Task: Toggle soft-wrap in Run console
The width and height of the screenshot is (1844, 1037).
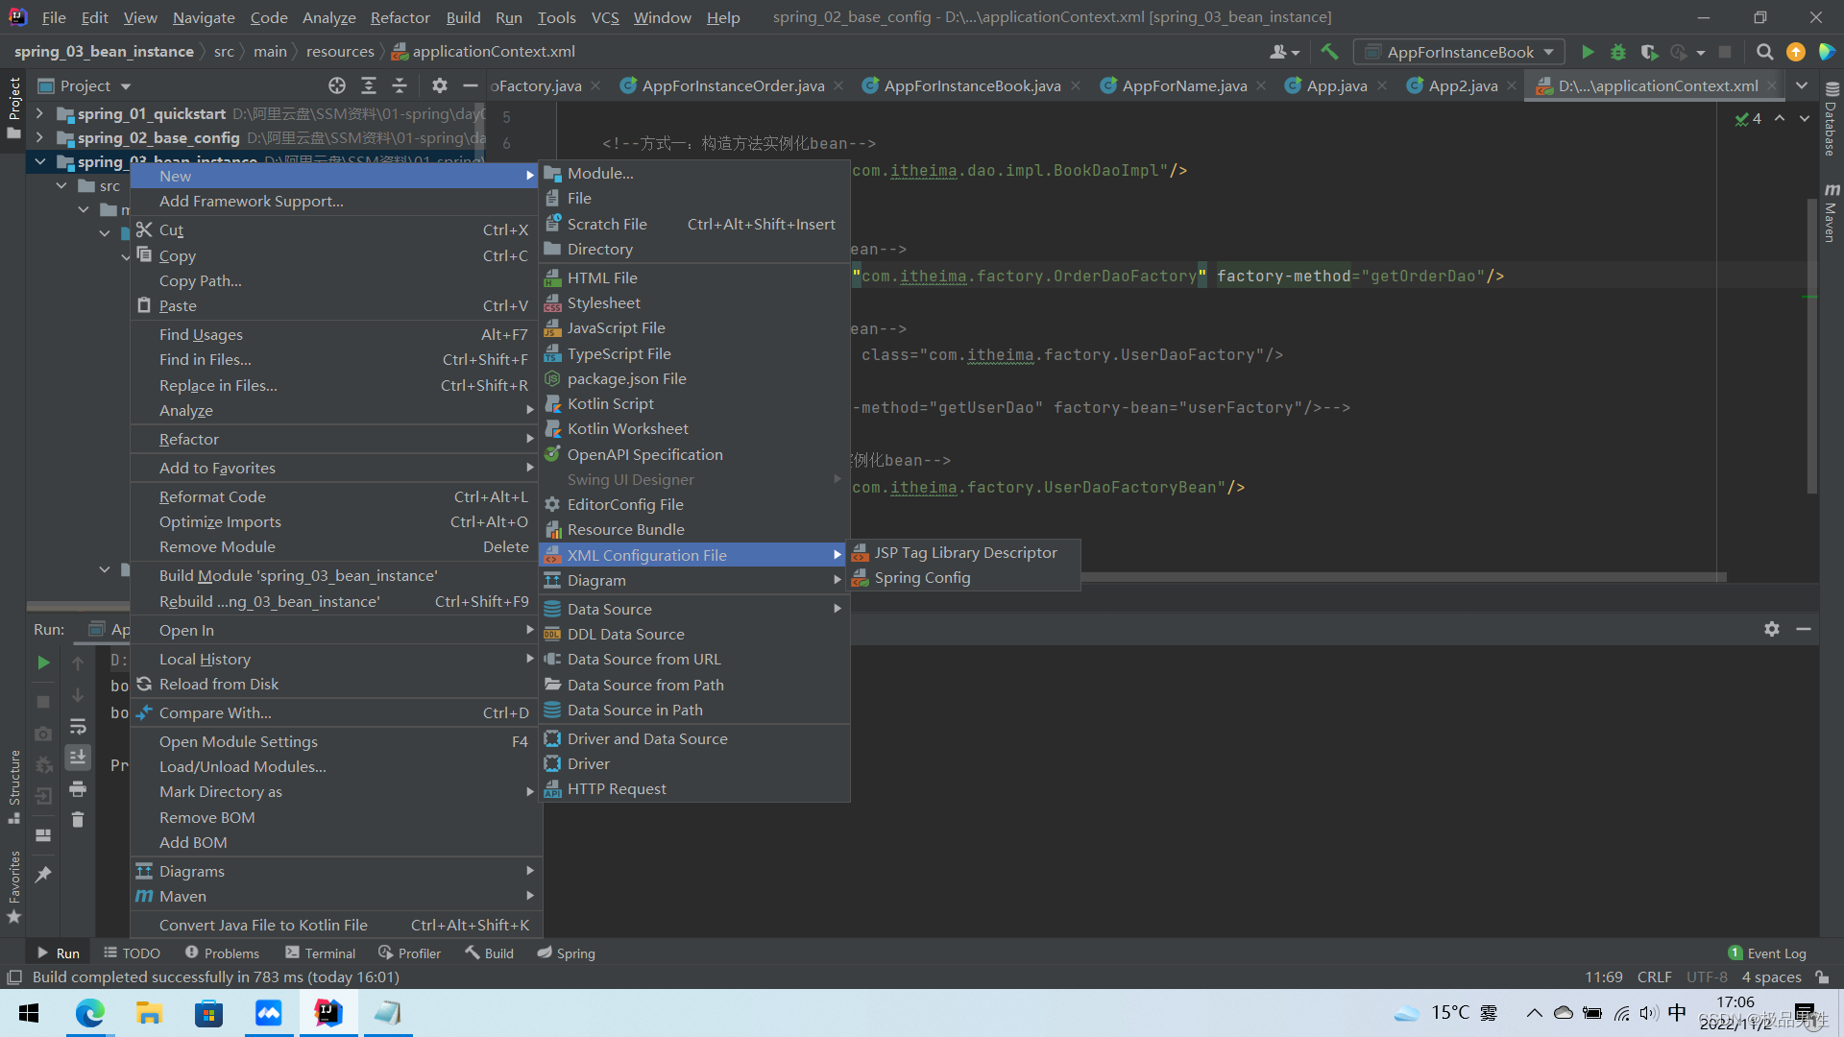Action: coord(78,727)
